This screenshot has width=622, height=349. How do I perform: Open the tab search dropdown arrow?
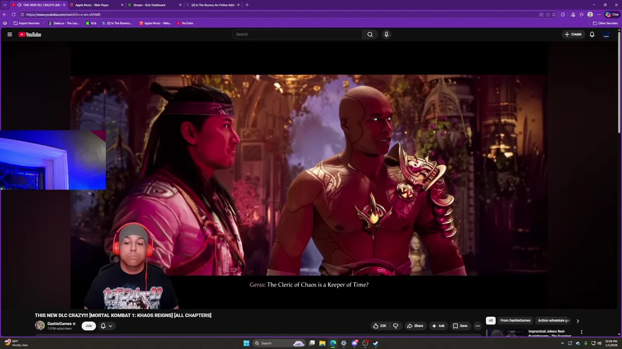coord(5,5)
